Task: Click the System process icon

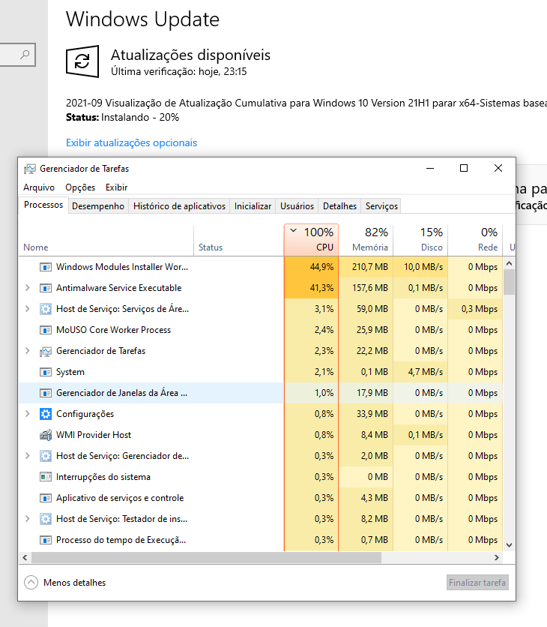Action: [46, 372]
